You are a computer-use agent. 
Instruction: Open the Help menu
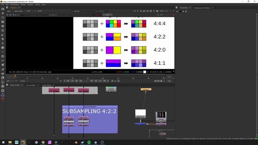44,4
